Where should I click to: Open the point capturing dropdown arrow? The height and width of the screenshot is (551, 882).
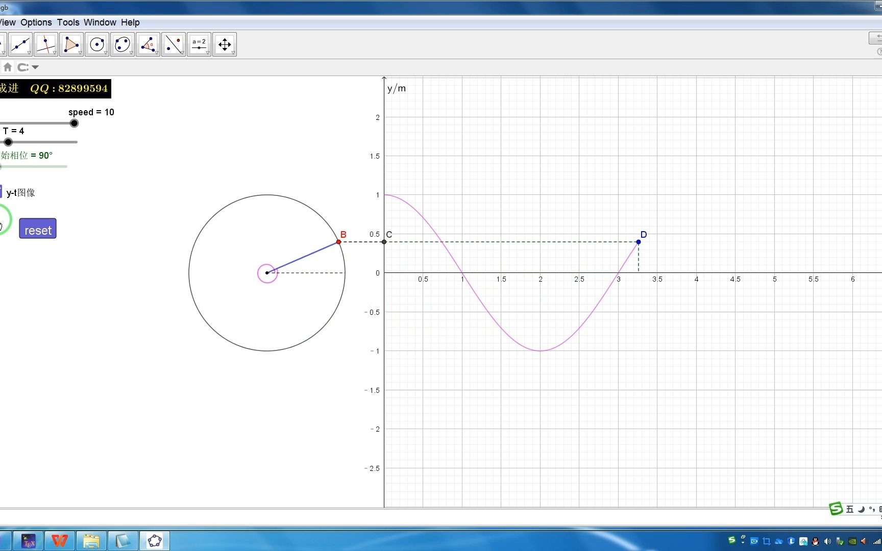pos(35,67)
